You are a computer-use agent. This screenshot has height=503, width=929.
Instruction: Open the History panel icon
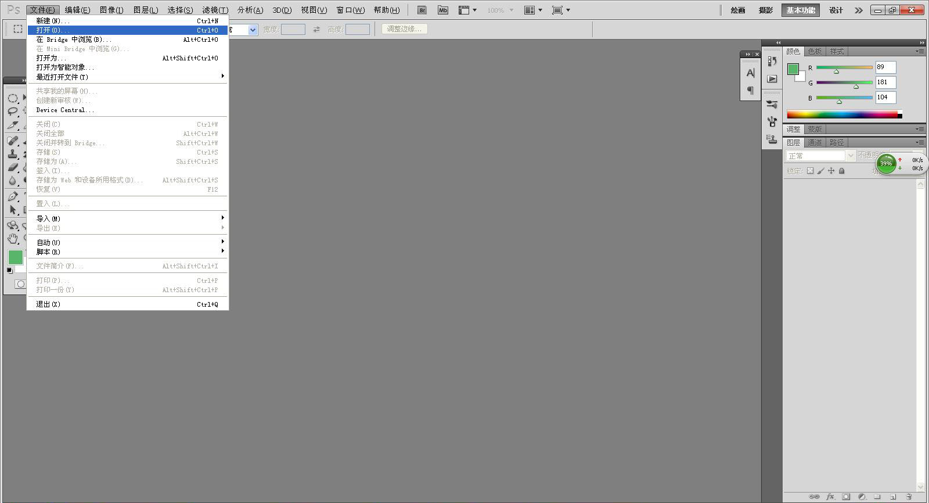(x=772, y=61)
